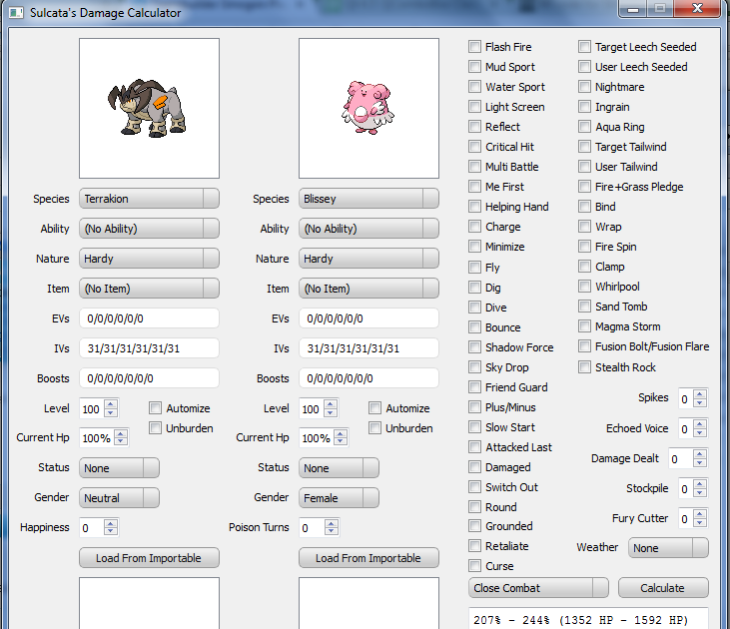The width and height of the screenshot is (730, 629).
Task: Open the Terrakion Species dropdown
Action: coord(149,199)
